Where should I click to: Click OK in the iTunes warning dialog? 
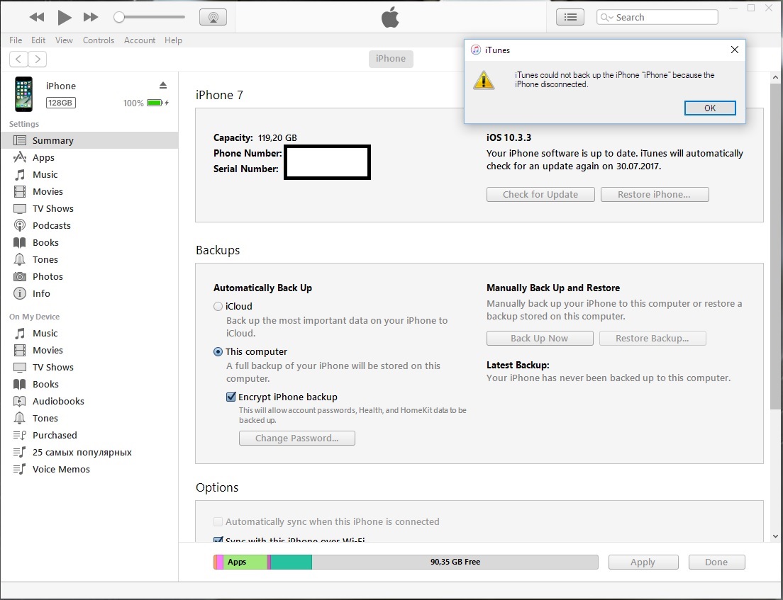point(709,108)
